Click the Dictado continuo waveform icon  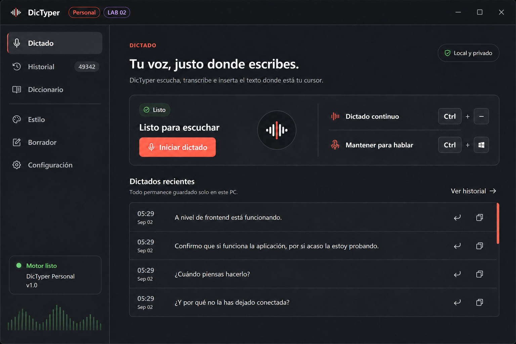pyautogui.click(x=335, y=116)
